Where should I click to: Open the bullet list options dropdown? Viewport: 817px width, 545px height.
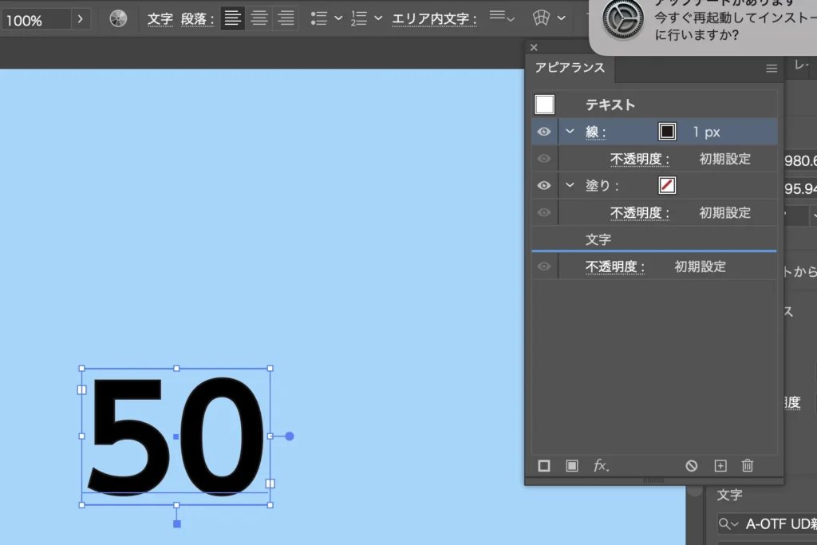pyautogui.click(x=338, y=18)
